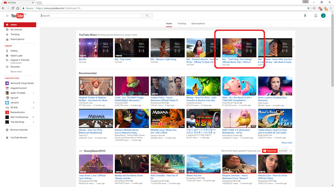Open Mix - Moana Fight Song link
334x187 pixels.
coord(163,59)
